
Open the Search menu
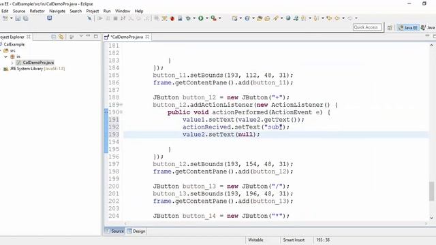pyautogui.click(x=76, y=11)
